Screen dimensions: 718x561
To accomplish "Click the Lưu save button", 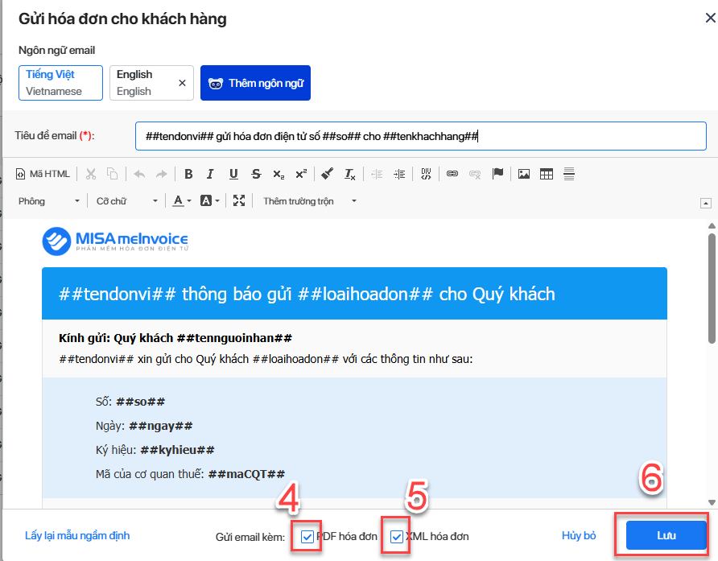I will click(666, 535).
